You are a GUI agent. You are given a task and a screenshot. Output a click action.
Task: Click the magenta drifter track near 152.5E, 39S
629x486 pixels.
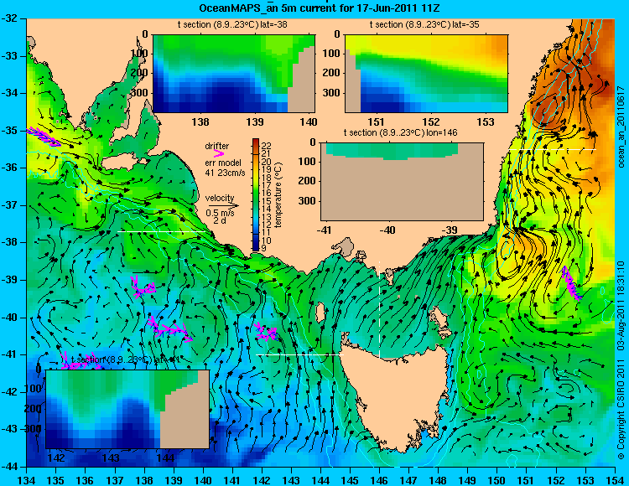[x=571, y=283]
